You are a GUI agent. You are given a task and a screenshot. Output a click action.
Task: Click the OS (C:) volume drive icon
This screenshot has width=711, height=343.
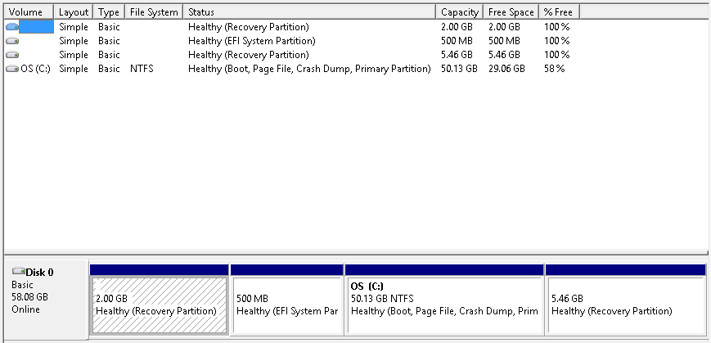coord(12,69)
